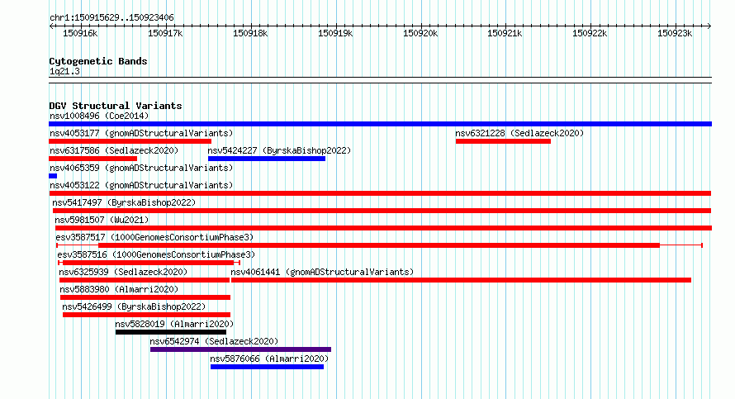Click the 150916k ruler tick label
This screenshot has width=735, height=399.
80,33
